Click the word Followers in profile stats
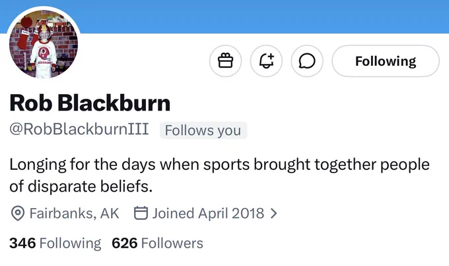Screen dimensions: 449x266 [x=172, y=243]
